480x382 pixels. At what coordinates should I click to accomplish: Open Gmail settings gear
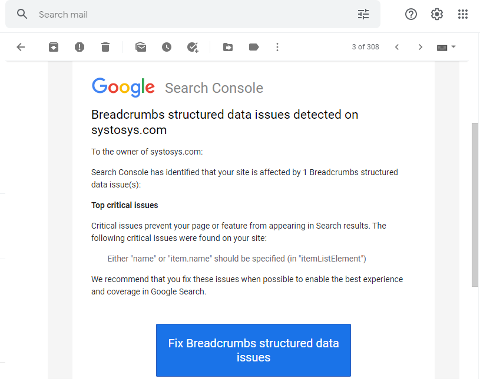[437, 14]
